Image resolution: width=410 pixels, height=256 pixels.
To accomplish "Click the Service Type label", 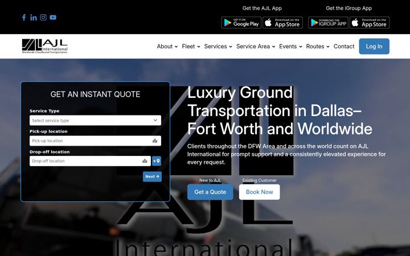I will 44,111.
